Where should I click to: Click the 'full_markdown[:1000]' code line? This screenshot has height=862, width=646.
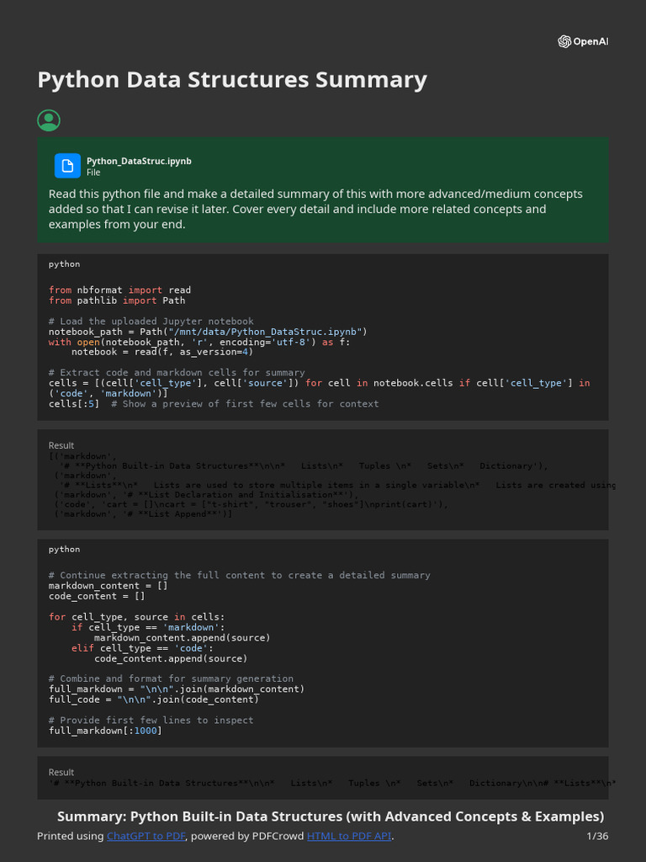coord(105,731)
